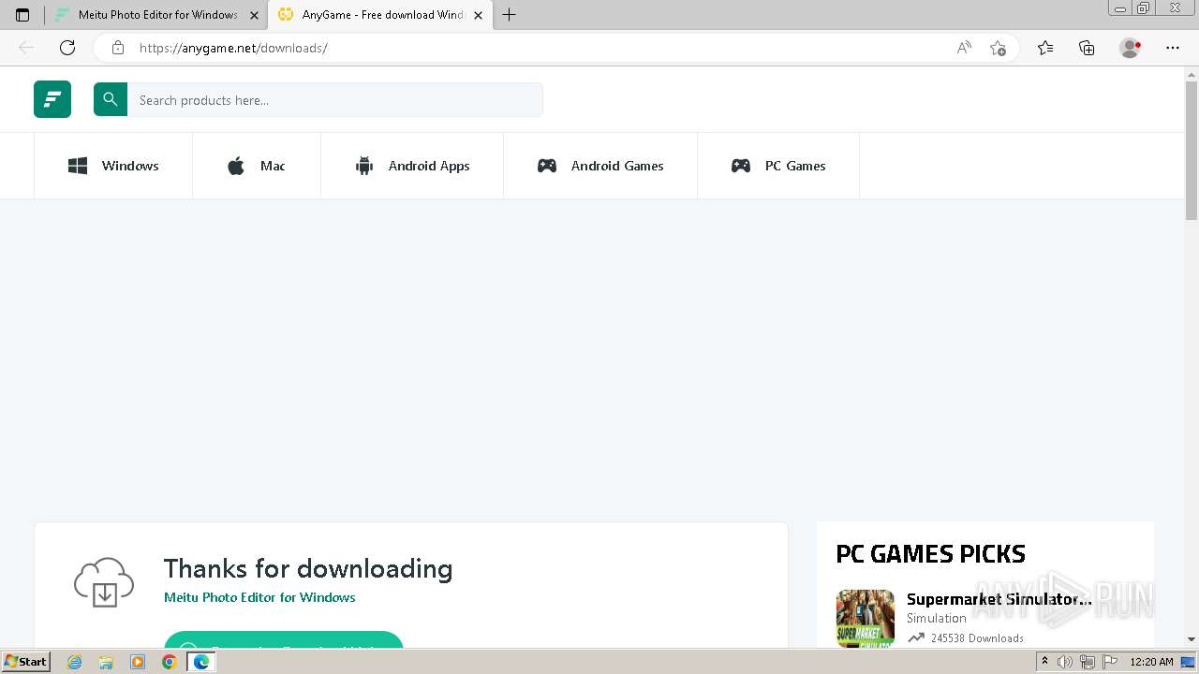Open Meitu Photo Editor for Windows link

(x=259, y=597)
